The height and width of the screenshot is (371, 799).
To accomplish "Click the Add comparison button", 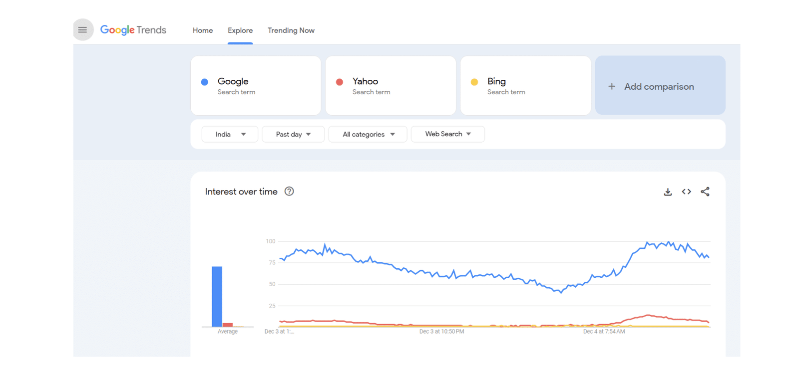I will [660, 85].
